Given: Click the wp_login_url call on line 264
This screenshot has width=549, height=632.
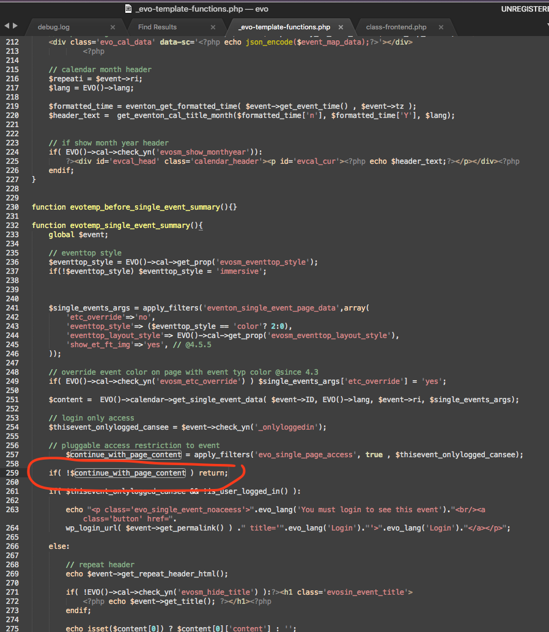Looking at the screenshot, I should 94,528.
